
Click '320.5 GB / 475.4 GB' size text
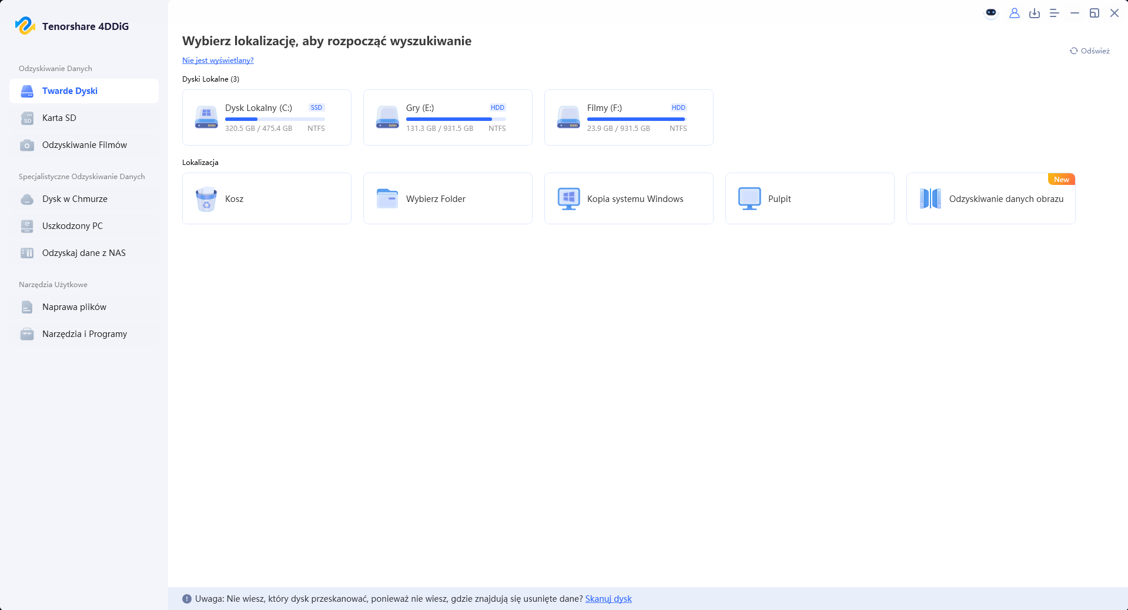[259, 129]
